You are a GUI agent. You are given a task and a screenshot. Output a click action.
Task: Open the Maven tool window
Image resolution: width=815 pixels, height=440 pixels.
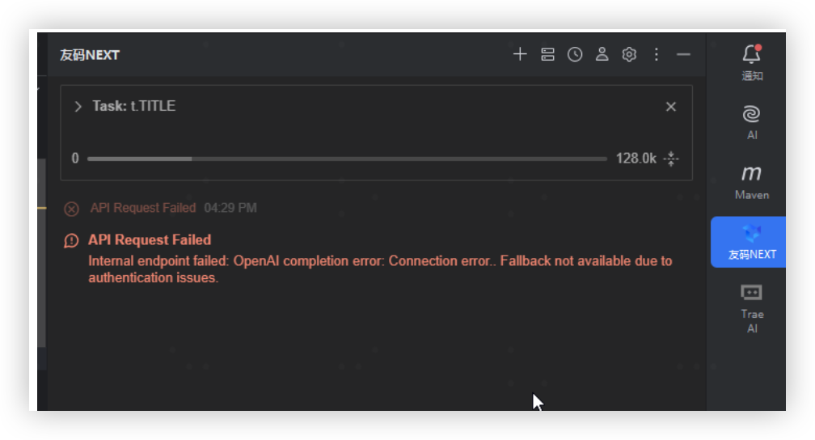click(x=752, y=182)
